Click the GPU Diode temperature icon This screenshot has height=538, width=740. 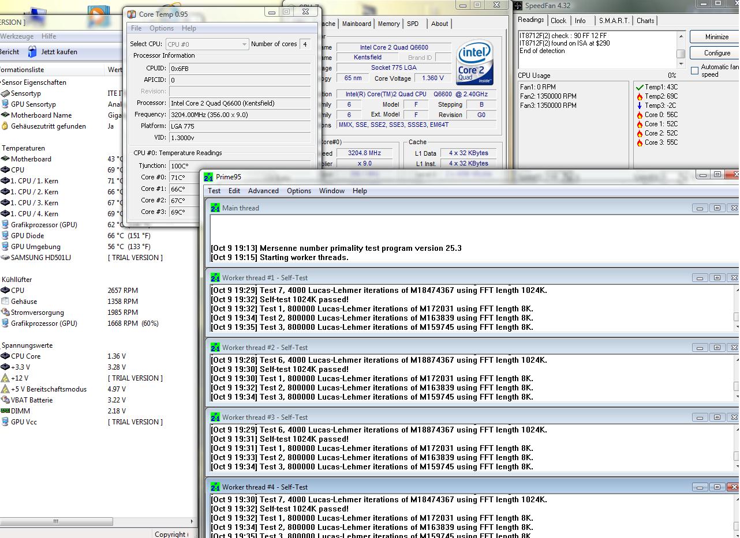point(5,236)
